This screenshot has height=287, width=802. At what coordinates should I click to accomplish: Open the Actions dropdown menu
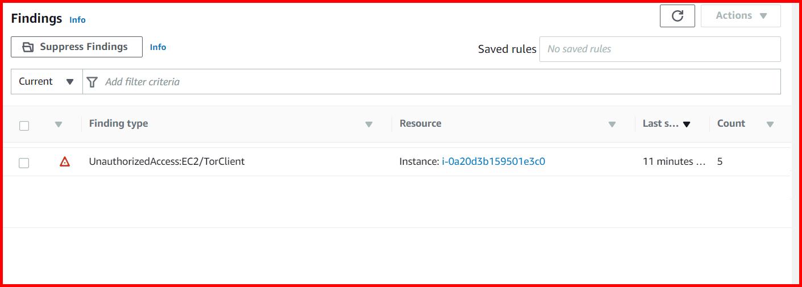pos(740,16)
